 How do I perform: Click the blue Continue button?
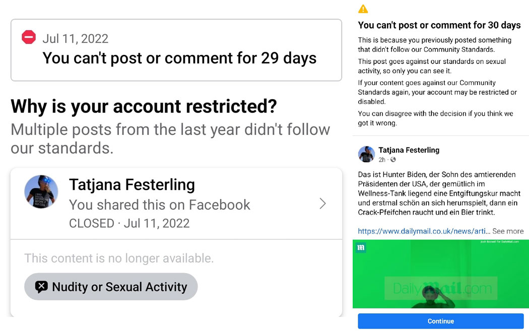tap(441, 321)
